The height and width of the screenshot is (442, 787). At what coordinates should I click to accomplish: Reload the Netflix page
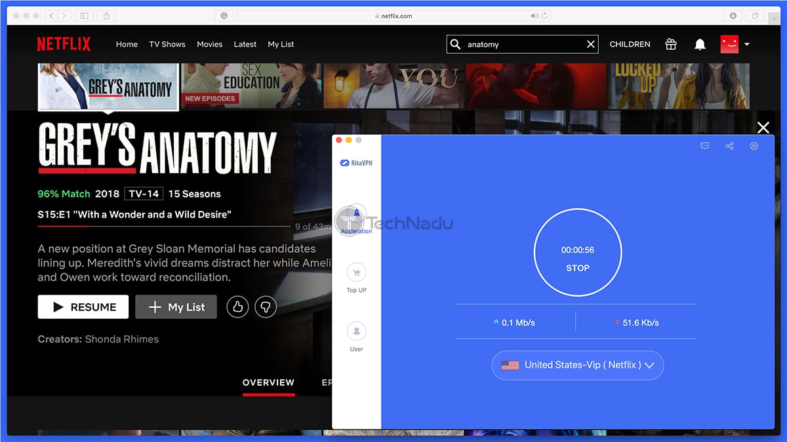point(544,16)
